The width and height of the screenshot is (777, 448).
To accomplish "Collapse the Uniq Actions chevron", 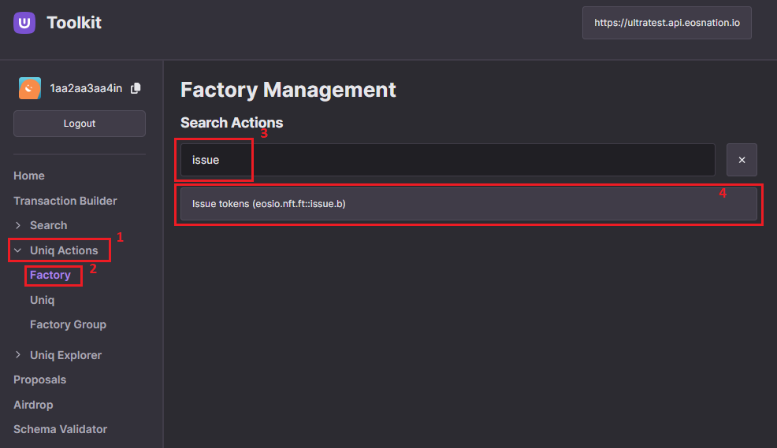I will click(x=18, y=250).
